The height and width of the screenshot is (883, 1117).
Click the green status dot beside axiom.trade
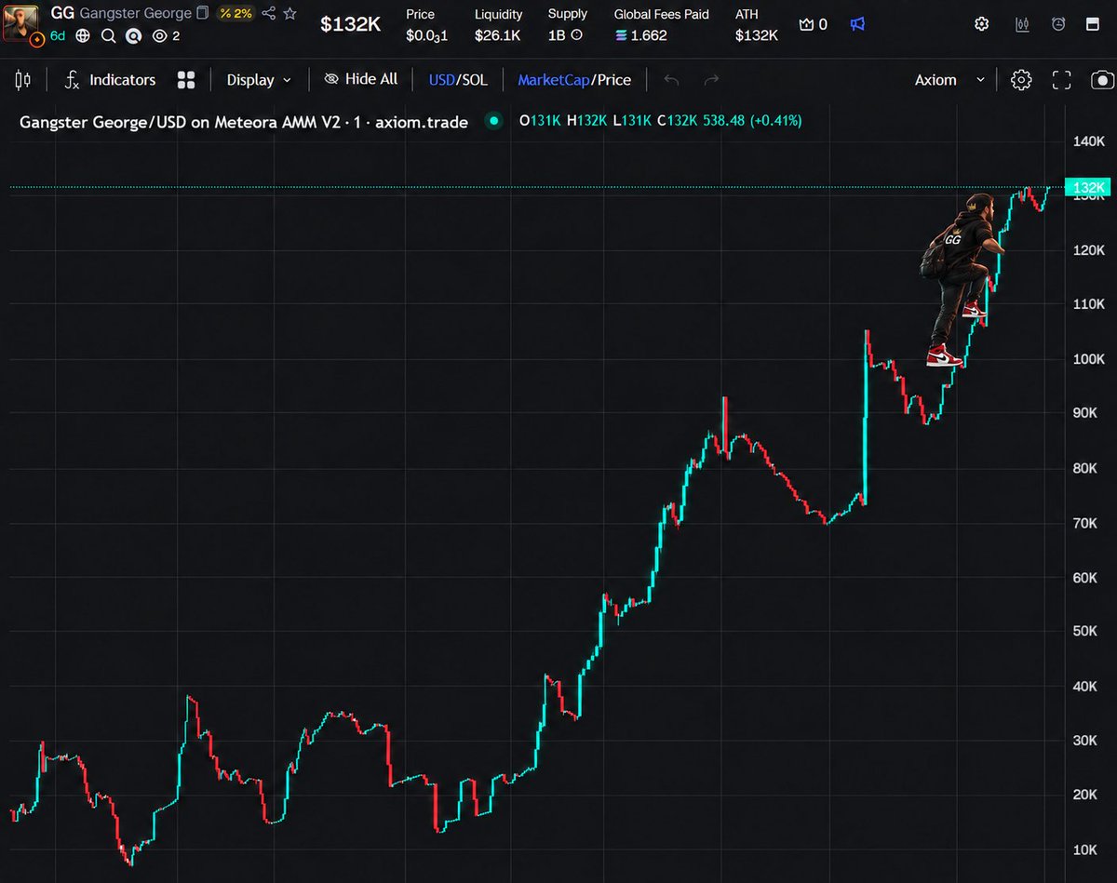point(493,121)
